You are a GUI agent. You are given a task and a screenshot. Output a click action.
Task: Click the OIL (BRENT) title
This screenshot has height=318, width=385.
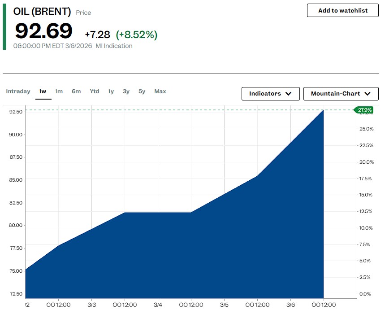(42, 11)
